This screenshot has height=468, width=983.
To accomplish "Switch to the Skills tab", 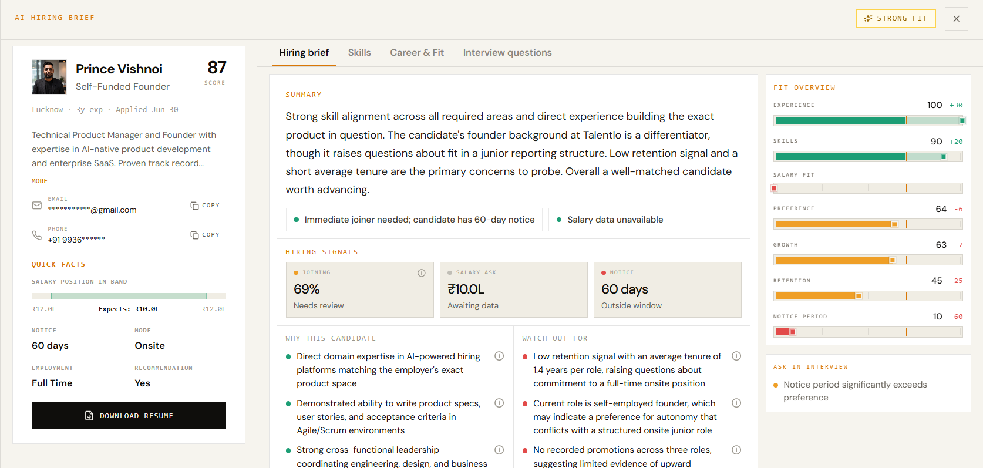I will click(359, 53).
